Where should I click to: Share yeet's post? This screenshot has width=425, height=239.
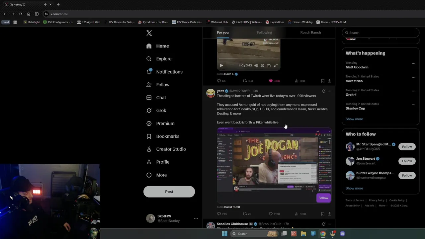[x=329, y=214]
